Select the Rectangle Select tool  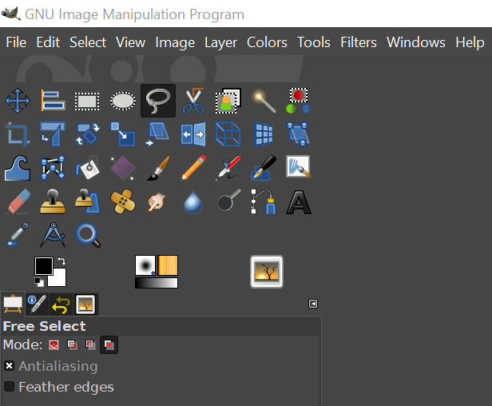pos(87,101)
